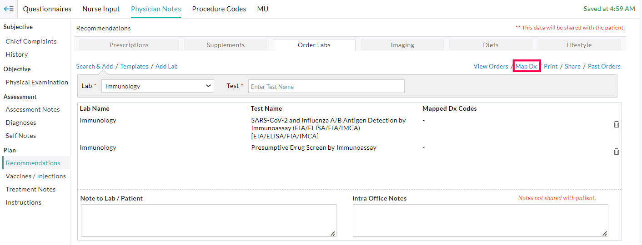Open the Imaging tab
Image resolution: width=642 pixels, height=245 pixels.
point(402,45)
